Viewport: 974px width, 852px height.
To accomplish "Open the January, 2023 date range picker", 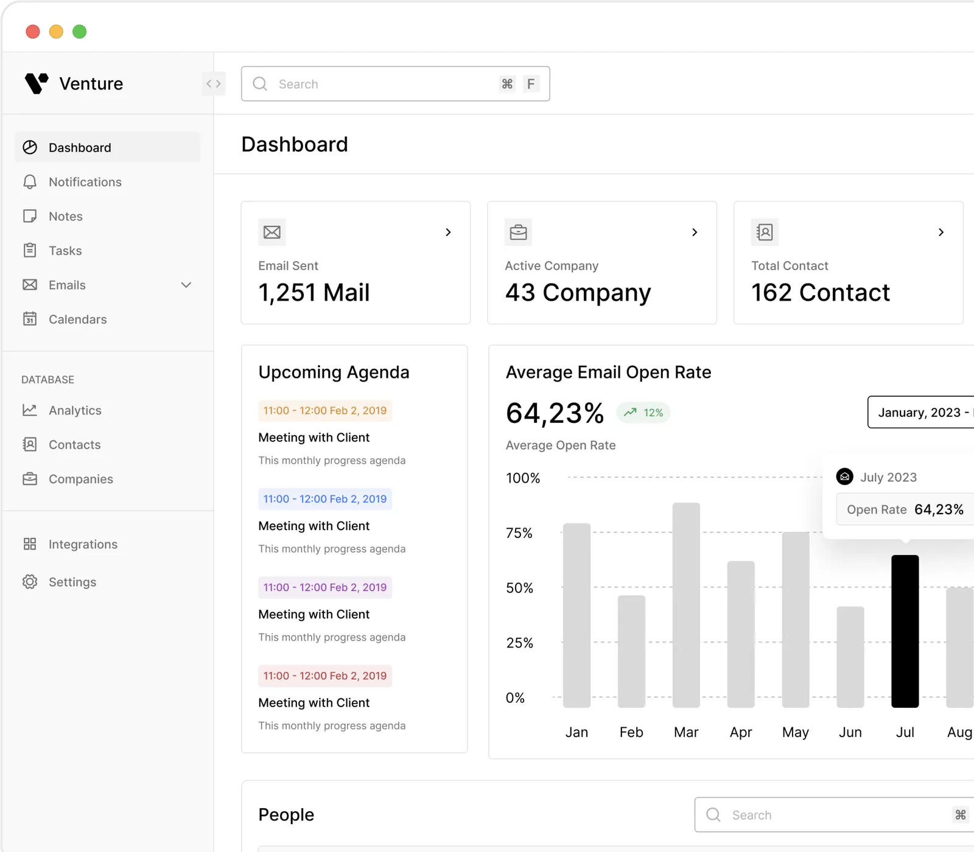I will [920, 412].
